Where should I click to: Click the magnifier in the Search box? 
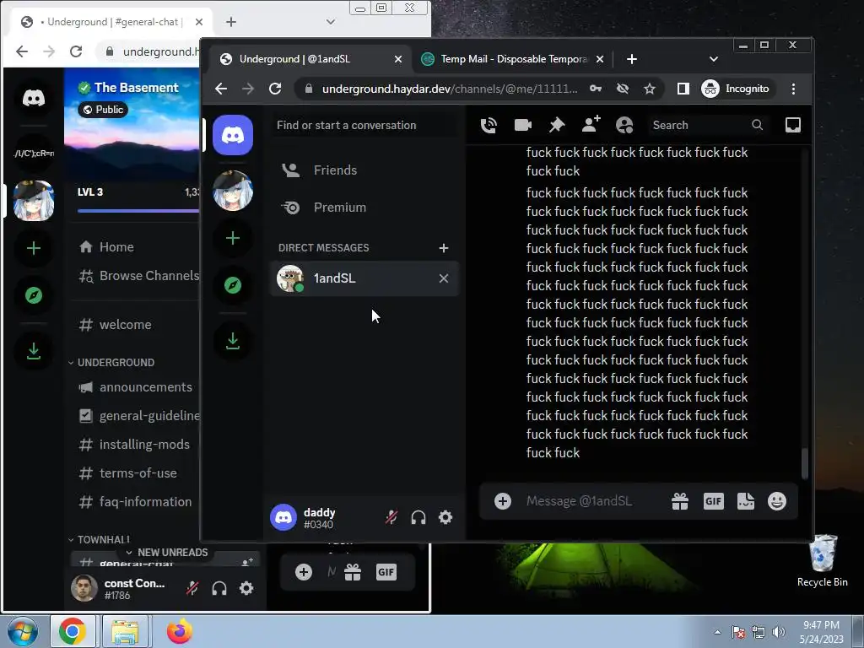coord(757,125)
